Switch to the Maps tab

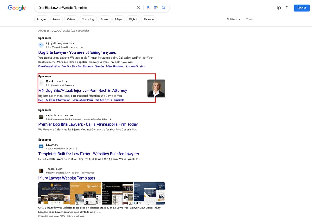(119, 19)
